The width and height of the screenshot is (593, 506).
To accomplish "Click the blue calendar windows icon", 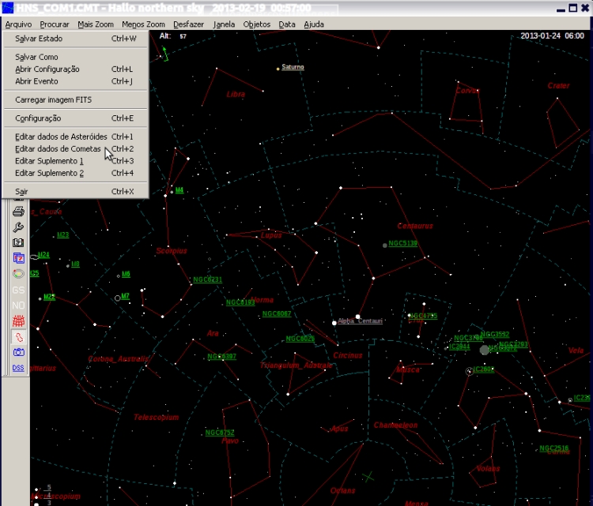I will click(x=18, y=258).
